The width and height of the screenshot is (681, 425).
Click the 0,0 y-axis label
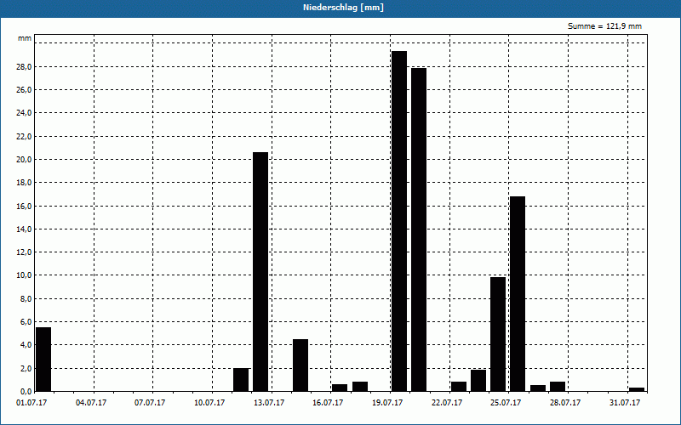[26, 392]
